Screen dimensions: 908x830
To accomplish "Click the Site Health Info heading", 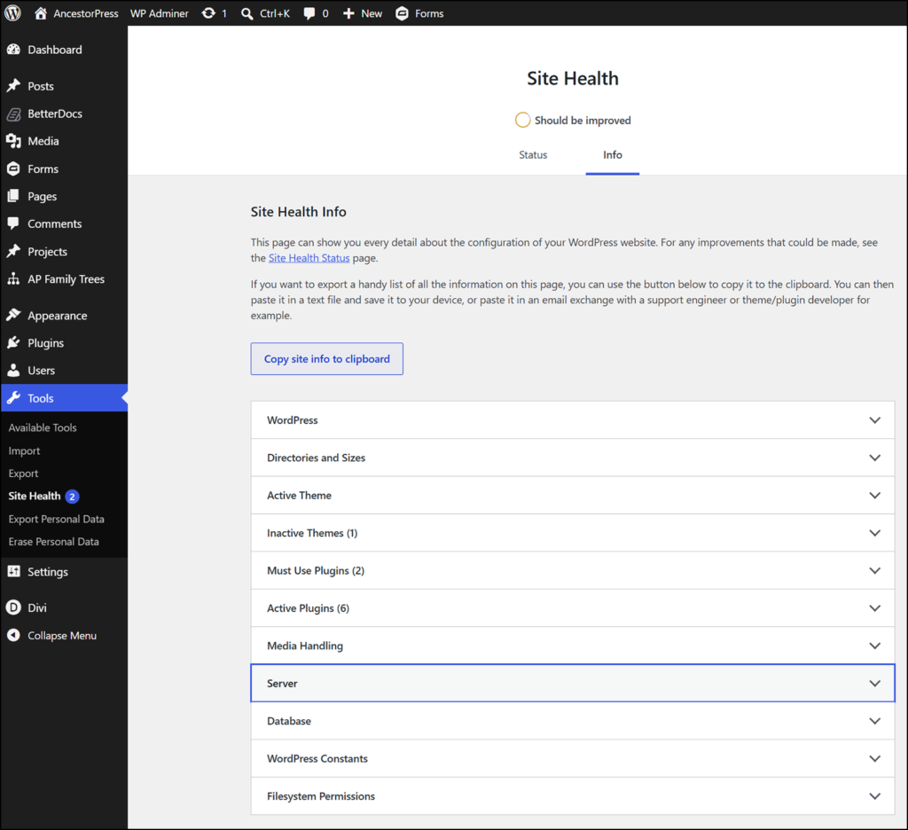I will click(x=298, y=211).
